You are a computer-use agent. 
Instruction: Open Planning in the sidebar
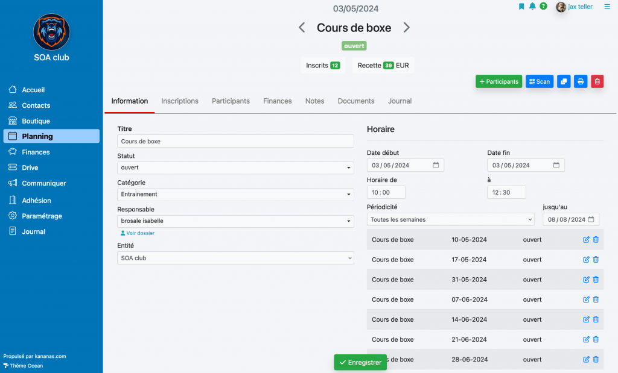[51, 136]
